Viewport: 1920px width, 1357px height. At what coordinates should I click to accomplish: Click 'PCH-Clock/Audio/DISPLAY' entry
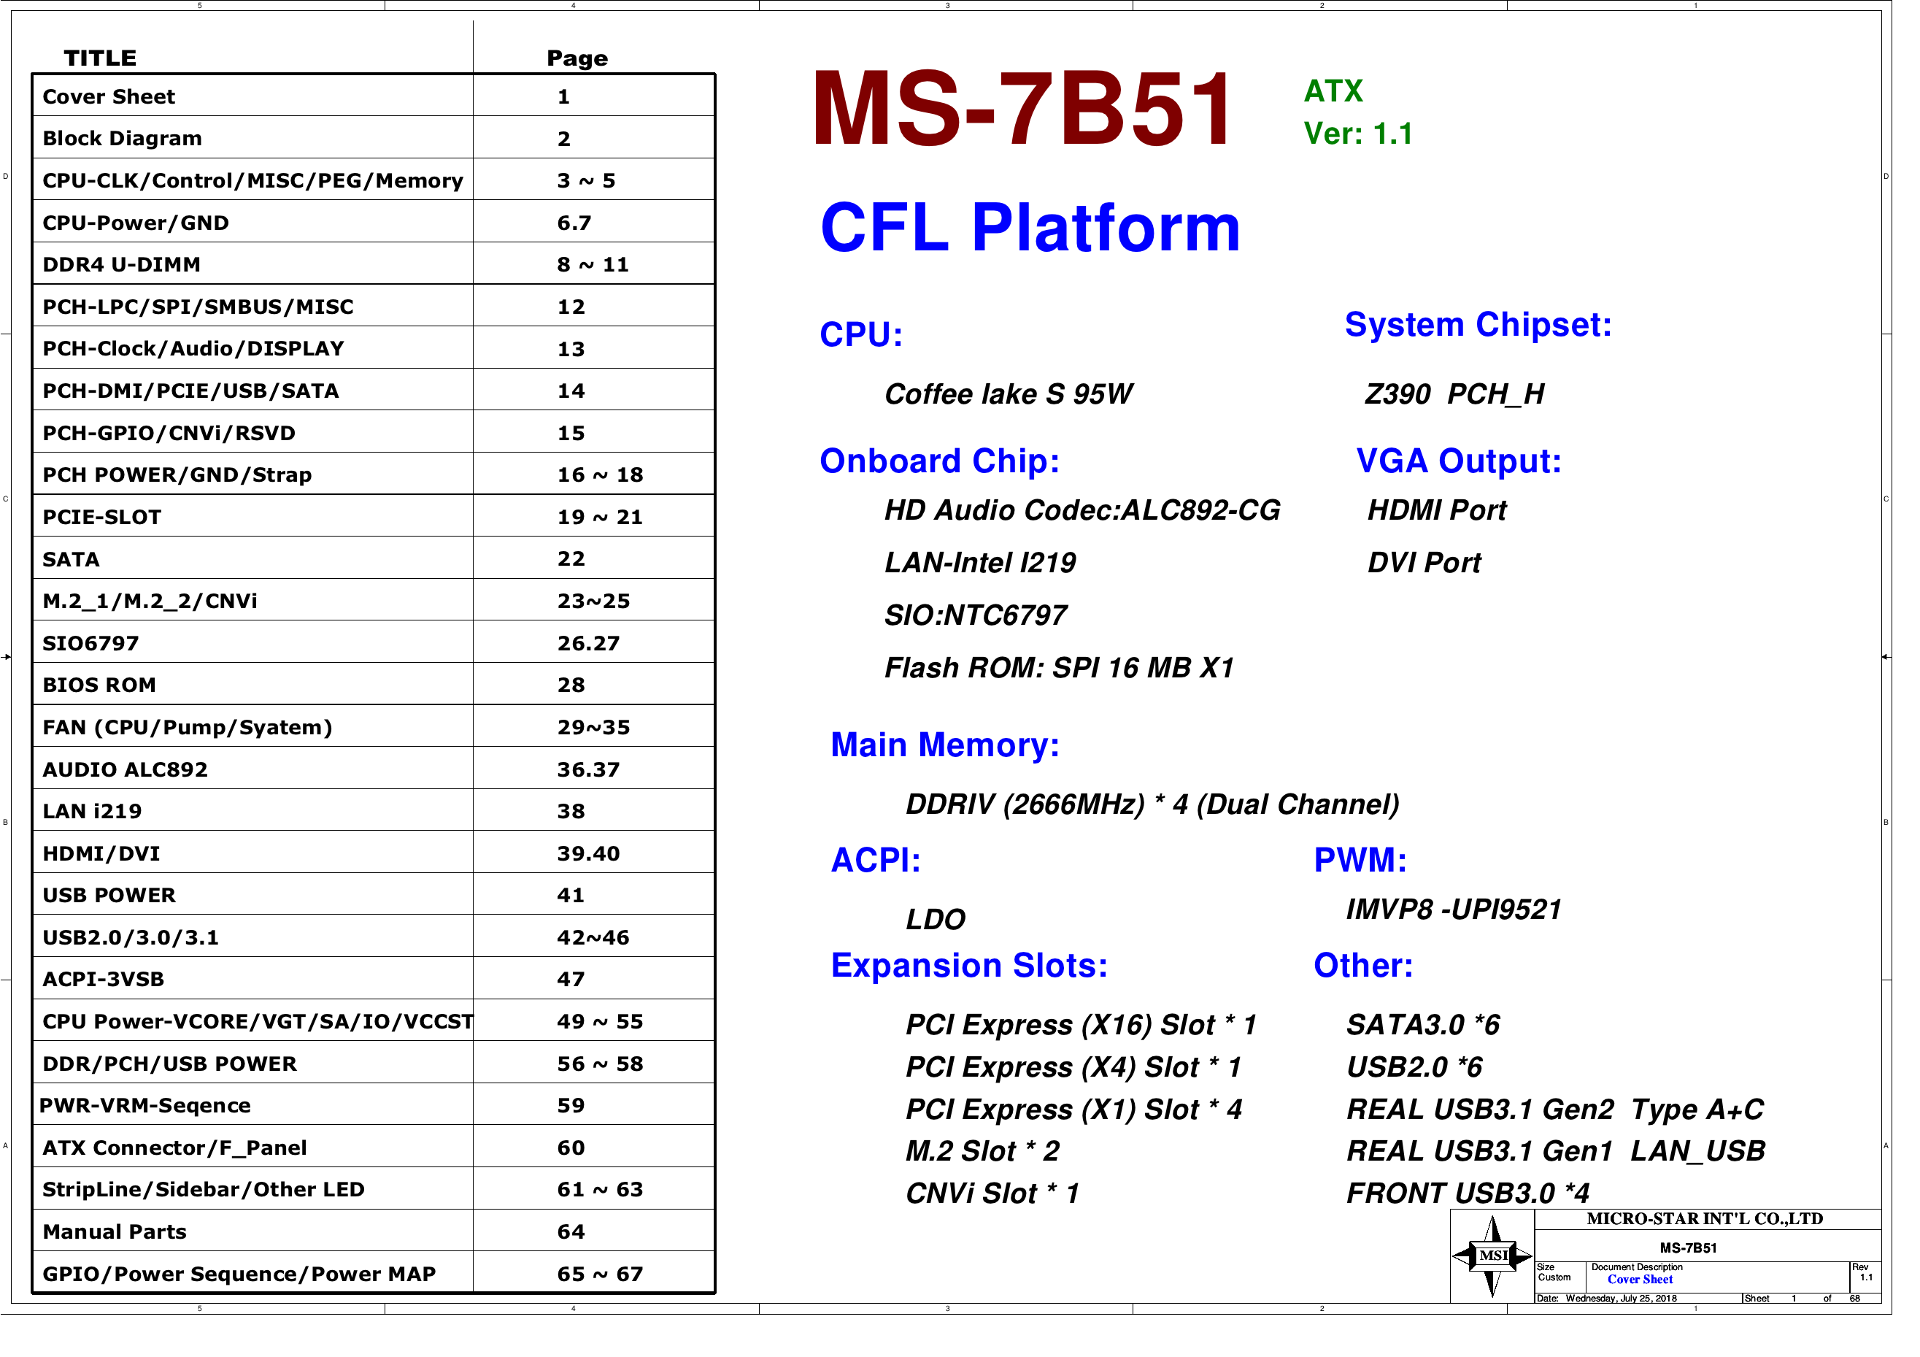[193, 349]
